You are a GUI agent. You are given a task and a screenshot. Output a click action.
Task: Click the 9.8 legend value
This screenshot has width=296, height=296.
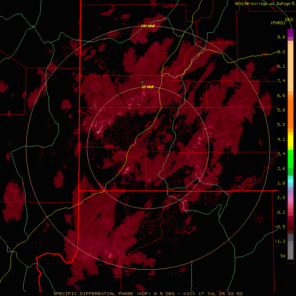click(x=281, y=37)
